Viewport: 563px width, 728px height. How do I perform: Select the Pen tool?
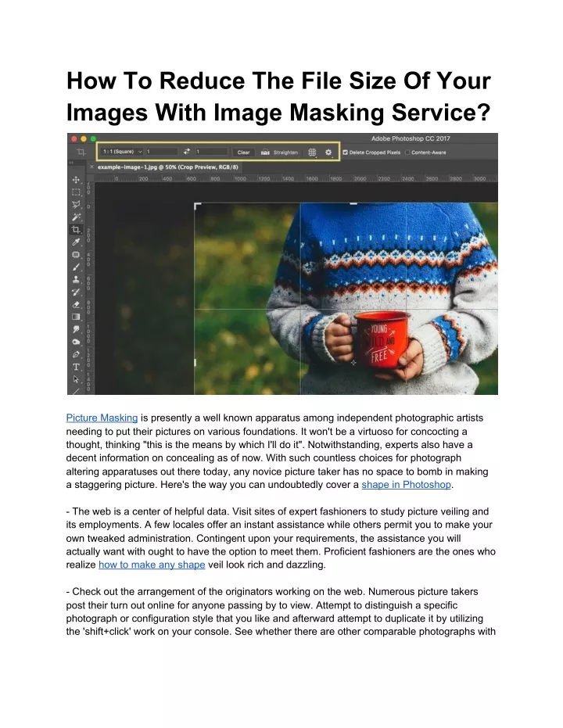(76, 355)
